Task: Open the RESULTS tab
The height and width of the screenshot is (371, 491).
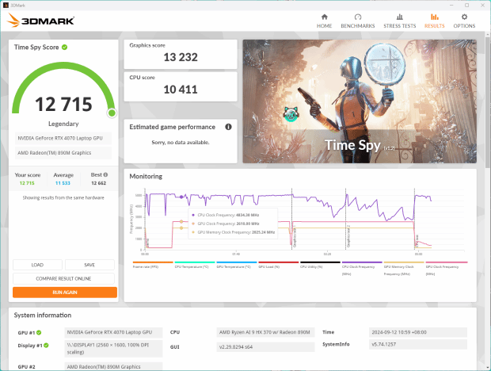Action: [x=434, y=21]
